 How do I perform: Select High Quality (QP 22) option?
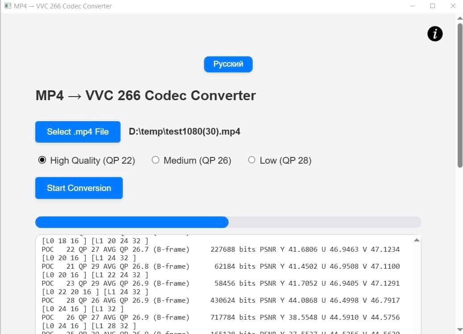pyautogui.click(x=42, y=160)
